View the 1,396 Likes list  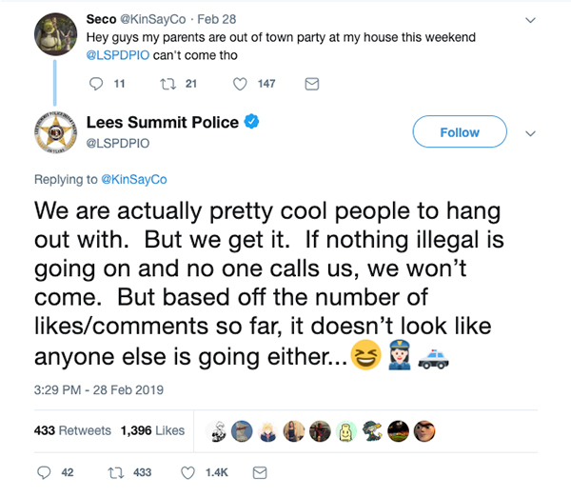point(153,430)
